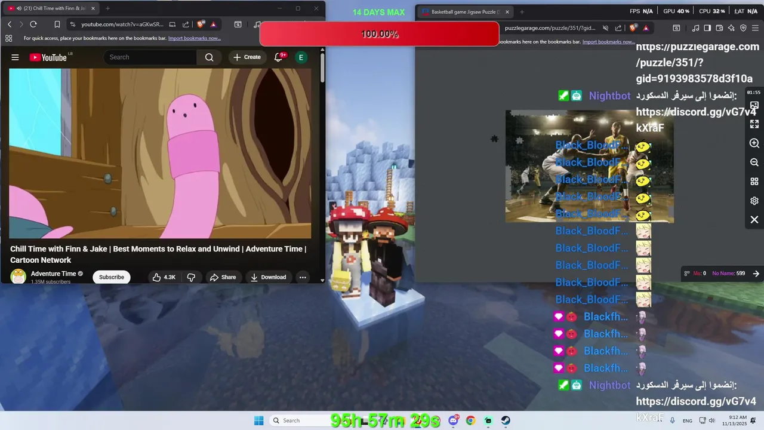Click the assembled basketball puzzle image
This screenshot has height=430, width=764.
click(590, 166)
